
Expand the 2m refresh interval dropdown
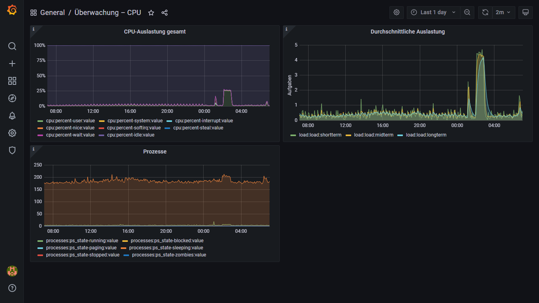coord(503,12)
